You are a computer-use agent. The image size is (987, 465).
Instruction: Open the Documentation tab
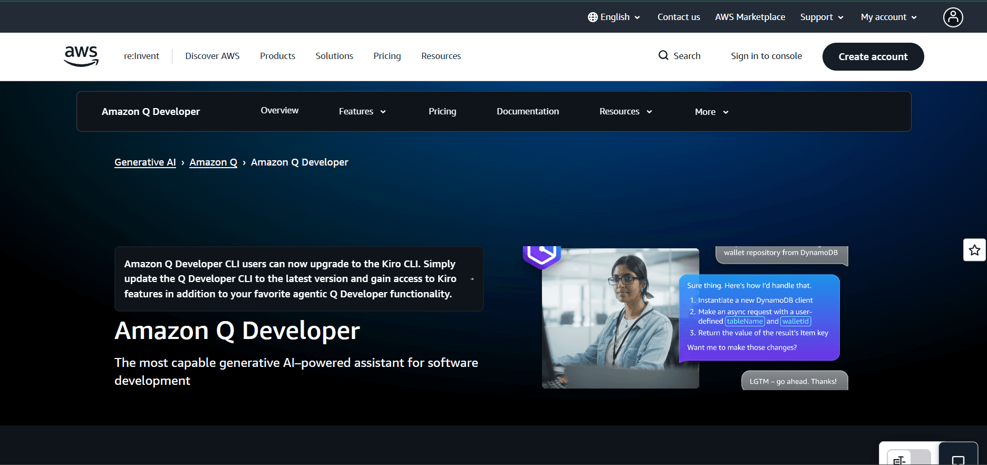pyautogui.click(x=528, y=111)
